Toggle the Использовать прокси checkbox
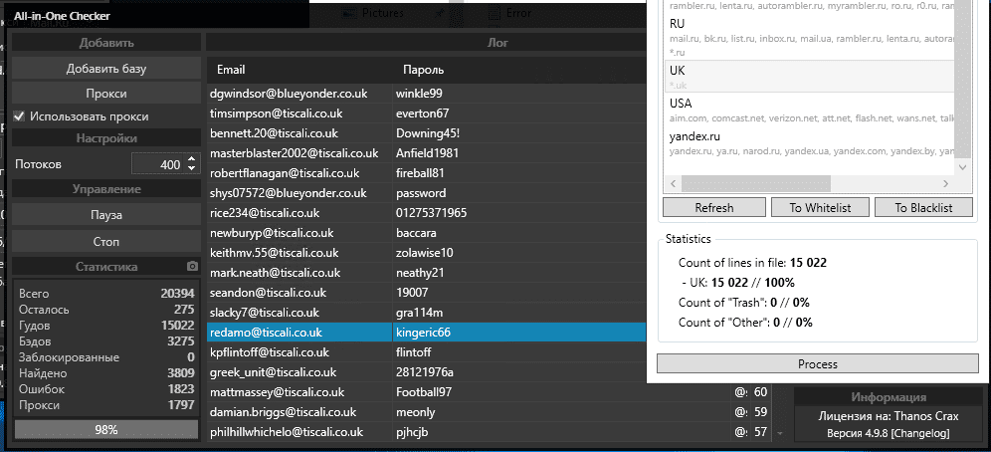 tap(19, 116)
